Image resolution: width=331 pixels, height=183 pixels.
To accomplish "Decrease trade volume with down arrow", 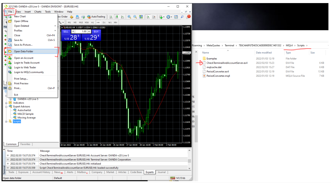I will (73, 32).
